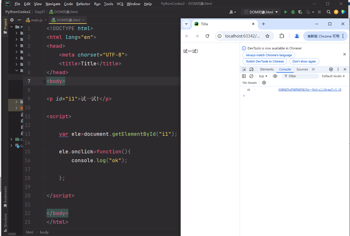Open Chrome profile avatar icon
The height and width of the screenshot is (236, 350).
297,36
